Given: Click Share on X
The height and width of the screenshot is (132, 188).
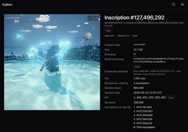Looking at the screenshot, I should pos(123,36).
